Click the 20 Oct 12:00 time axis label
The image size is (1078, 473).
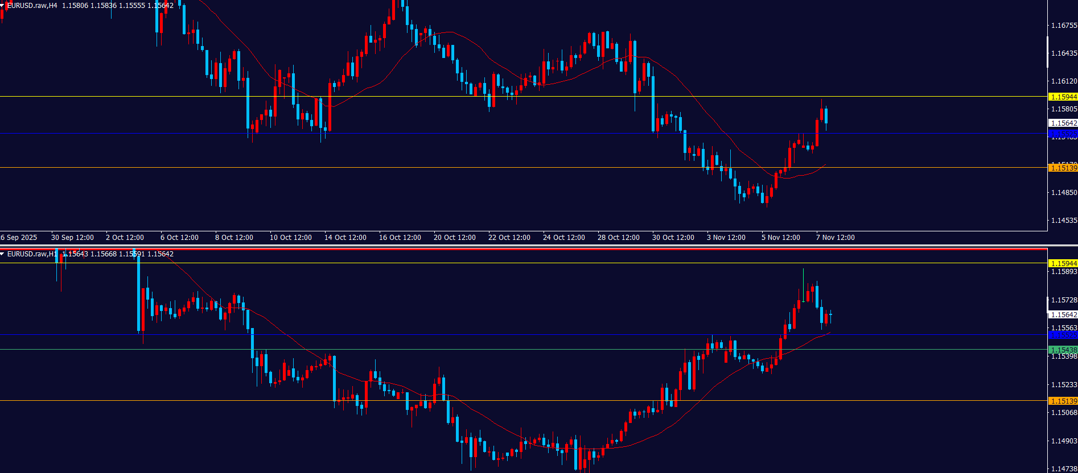click(454, 238)
